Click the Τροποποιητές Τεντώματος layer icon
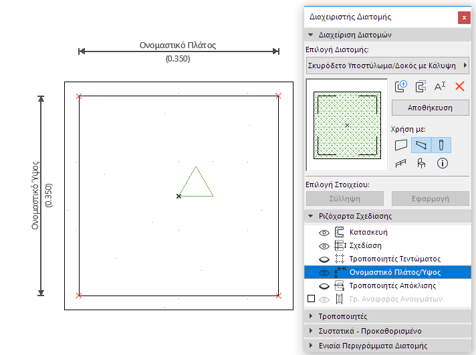Viewport: 476px width, 355px height. (x=340, y=259)
